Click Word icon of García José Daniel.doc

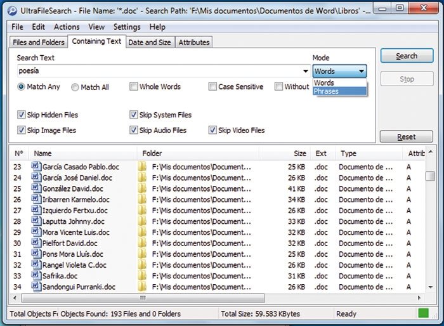point(36,177)
